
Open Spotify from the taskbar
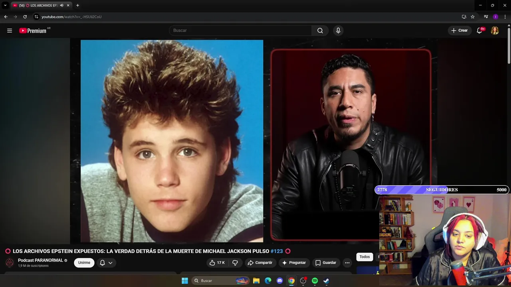[315, 281]
